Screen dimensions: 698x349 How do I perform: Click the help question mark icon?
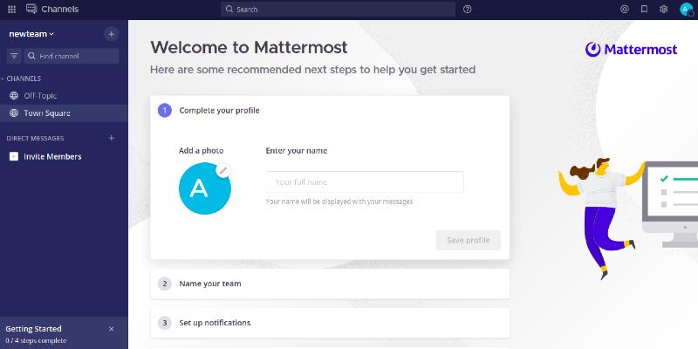467,9
